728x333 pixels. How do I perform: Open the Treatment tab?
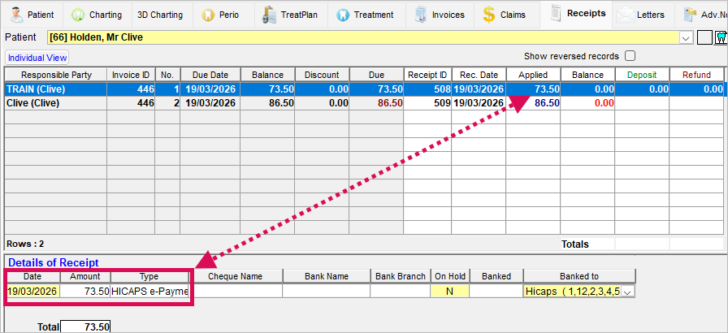click(x=366, y=15)
